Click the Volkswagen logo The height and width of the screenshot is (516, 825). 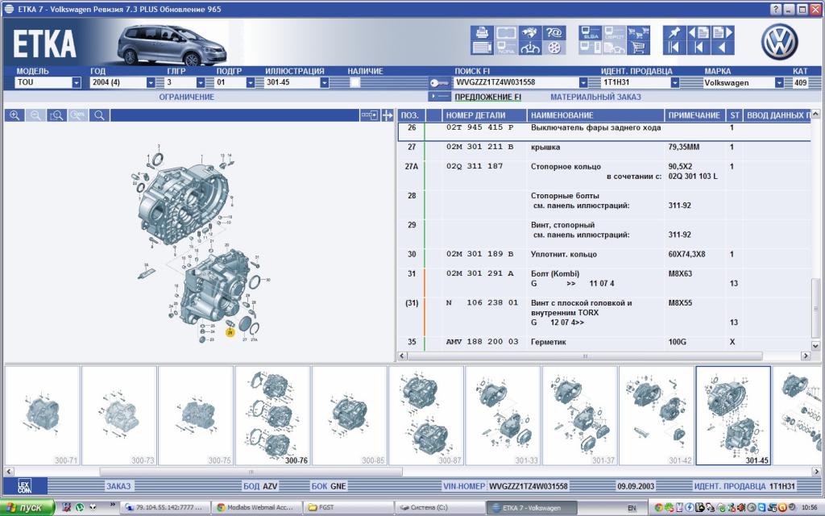779,42
